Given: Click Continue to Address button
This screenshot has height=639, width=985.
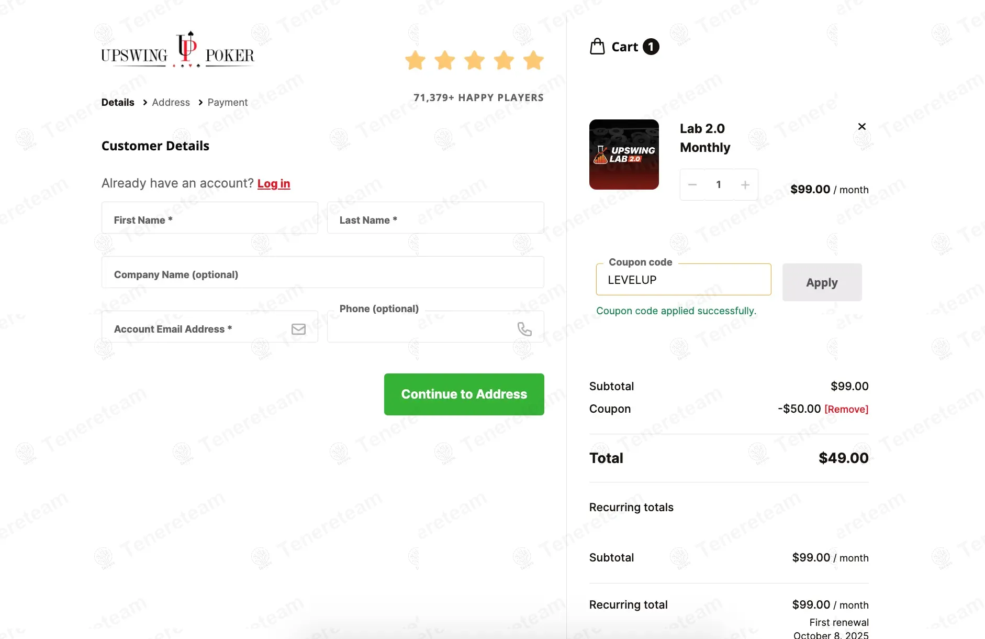Looking at the screenshot, I should 464,394.
